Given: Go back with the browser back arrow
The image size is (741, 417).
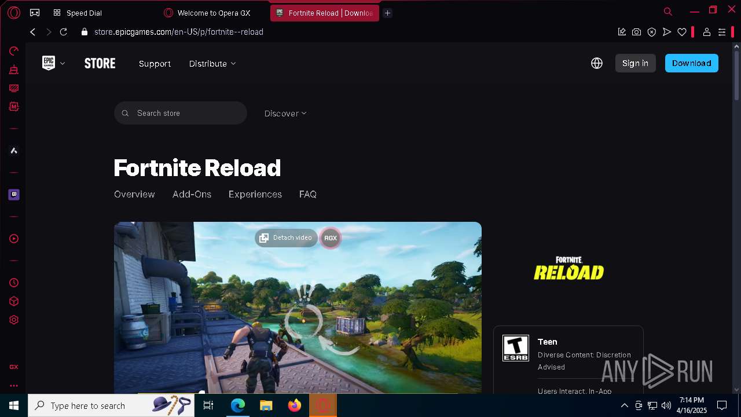Looking at the screenshot, I should (33, 32).
